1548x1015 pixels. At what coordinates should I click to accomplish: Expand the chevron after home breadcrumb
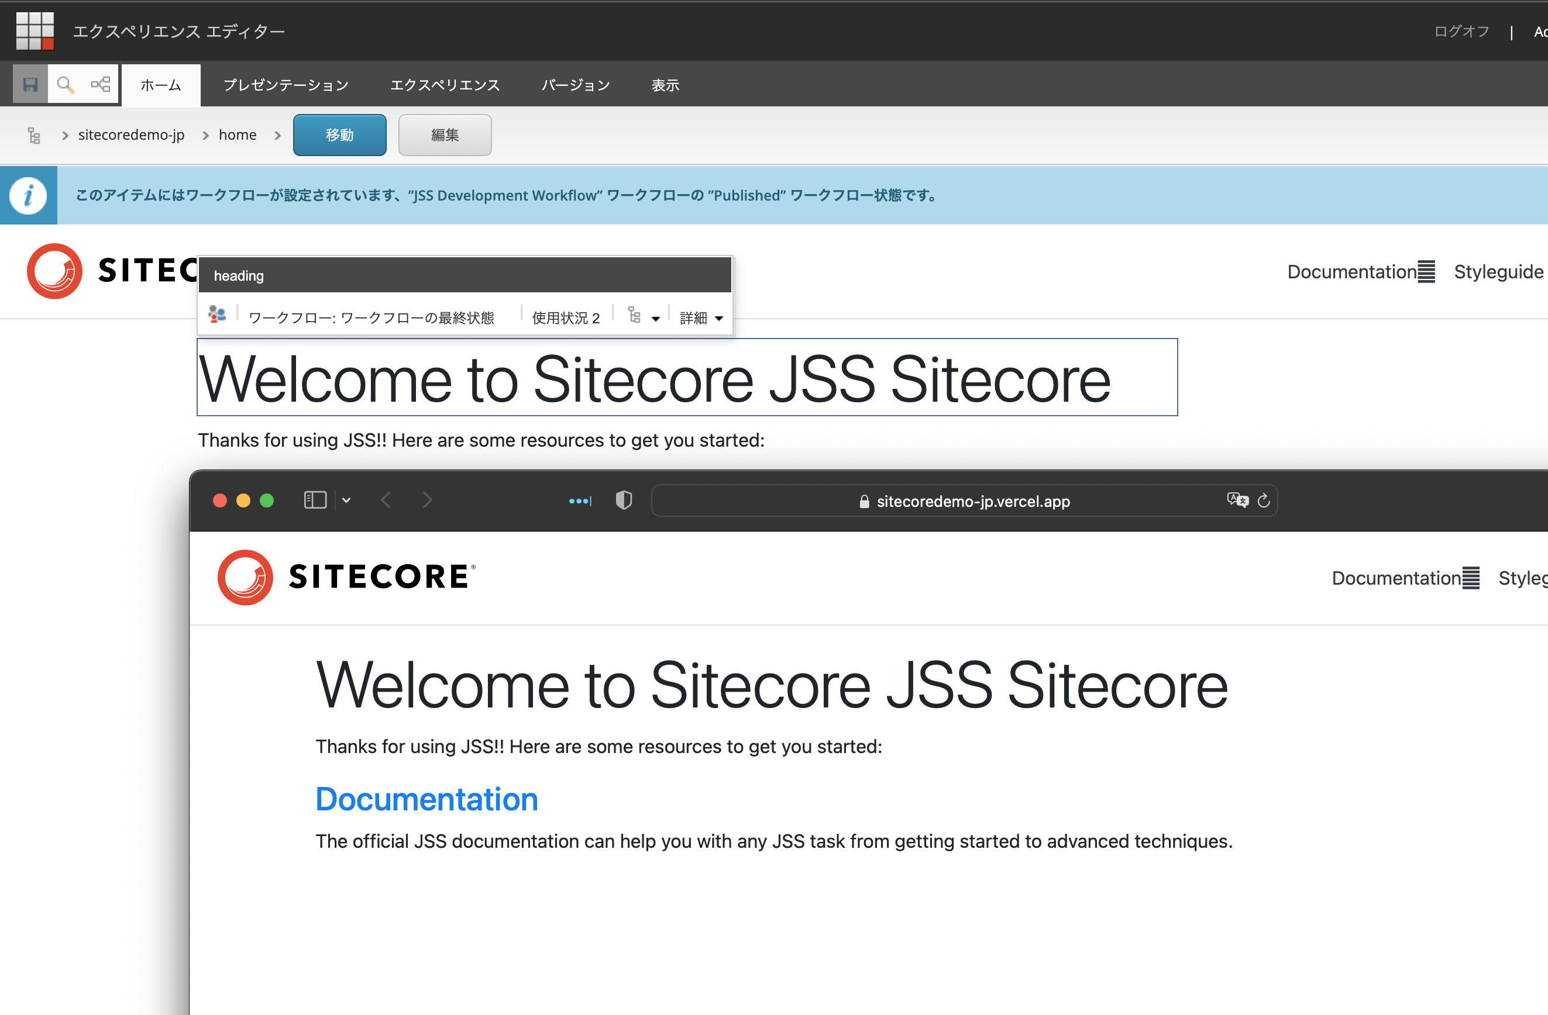278,135
